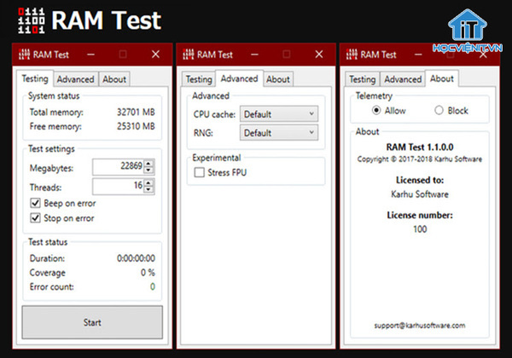
Task: Select the Block telemetry radio button
Action: (439, 111)
